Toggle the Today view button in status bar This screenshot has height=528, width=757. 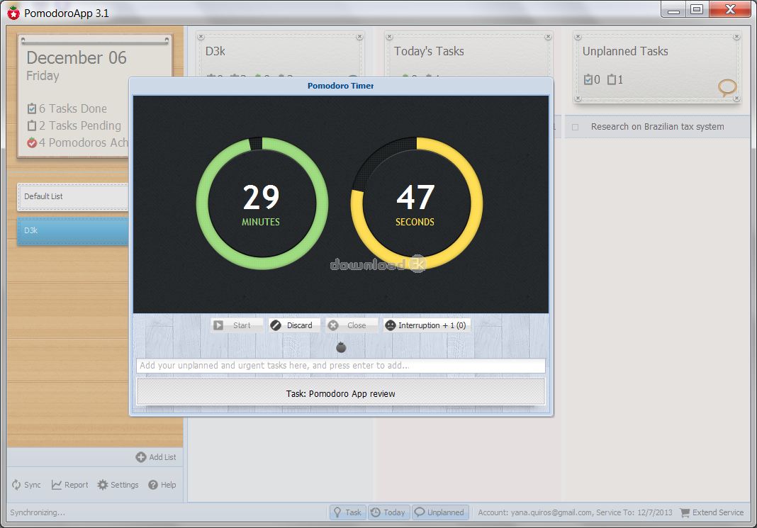[x=388, y=512]
